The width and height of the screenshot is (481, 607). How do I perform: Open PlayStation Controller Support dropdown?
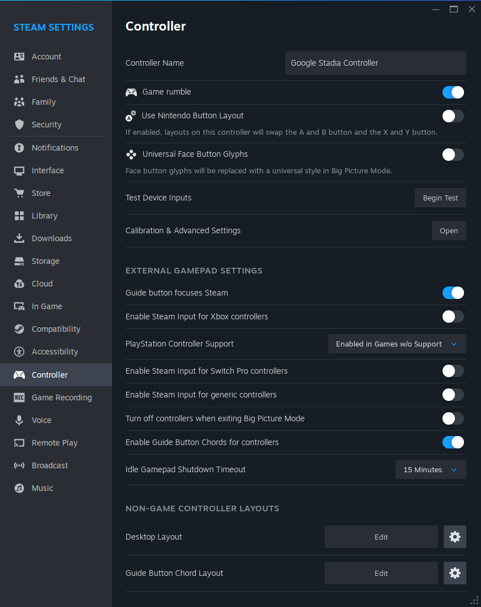pyautogui.click(x=397, y=344)
